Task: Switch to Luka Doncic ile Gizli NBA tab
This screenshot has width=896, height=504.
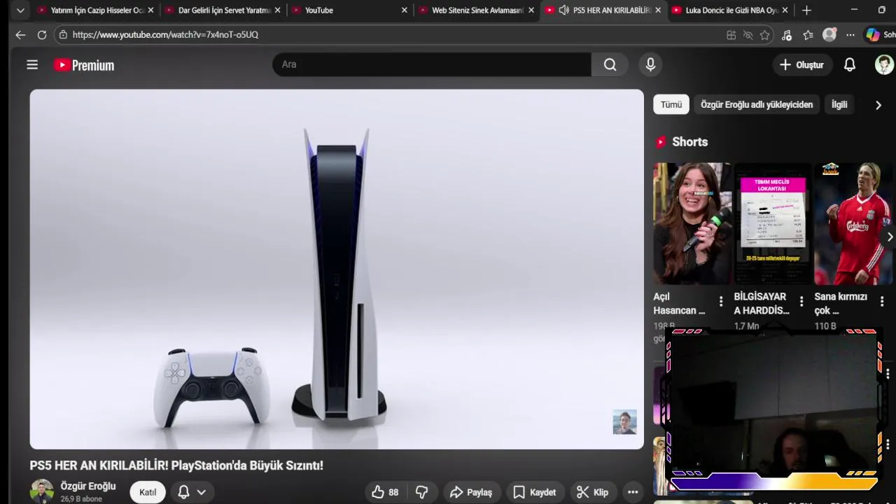Action: pyautogui.click(x=731, y=10)
